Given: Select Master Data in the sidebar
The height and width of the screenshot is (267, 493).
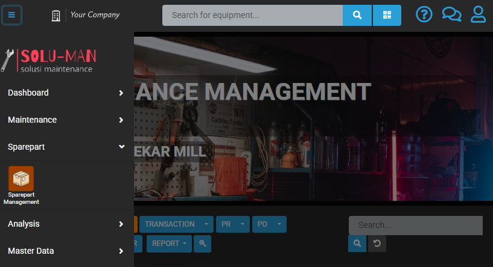Looking at the screenshot, I should coord(66,251).
